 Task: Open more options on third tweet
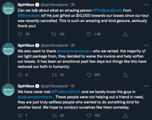pos(146,86)
